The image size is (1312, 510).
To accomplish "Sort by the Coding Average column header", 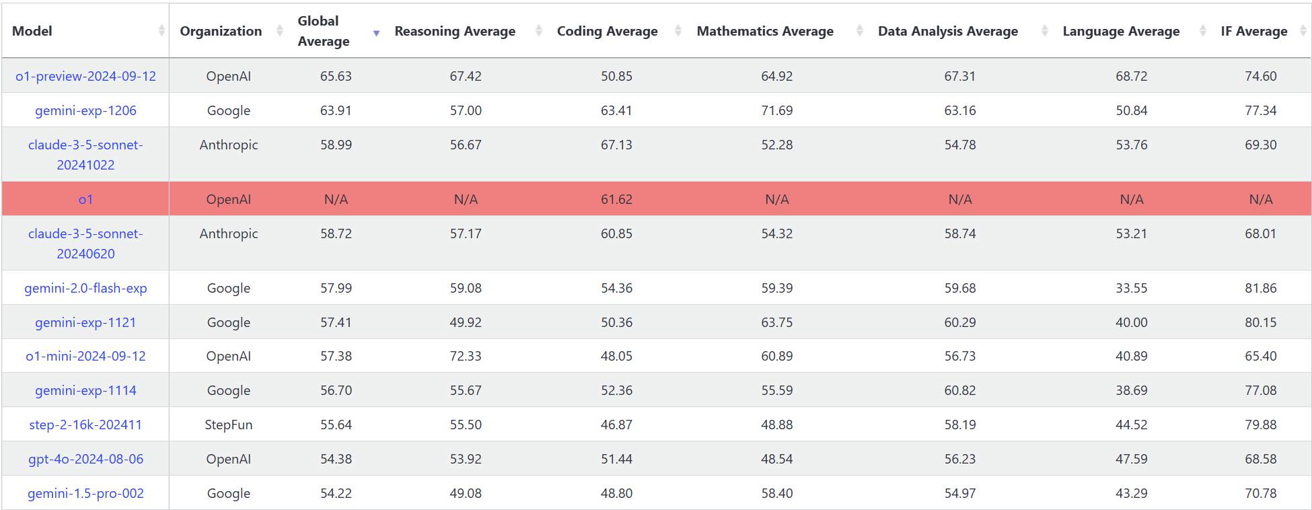I will [607, 31].
